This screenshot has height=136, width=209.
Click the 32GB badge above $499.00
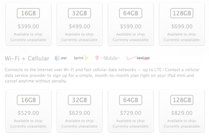pyautogui.click(x=80, y=13)
